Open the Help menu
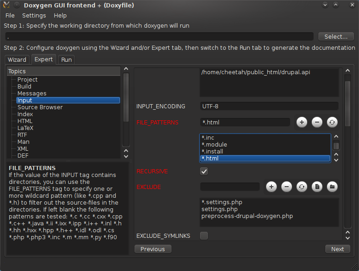This screenshot has height=271, width=359. pyautogui.click(x=60, y=16)
